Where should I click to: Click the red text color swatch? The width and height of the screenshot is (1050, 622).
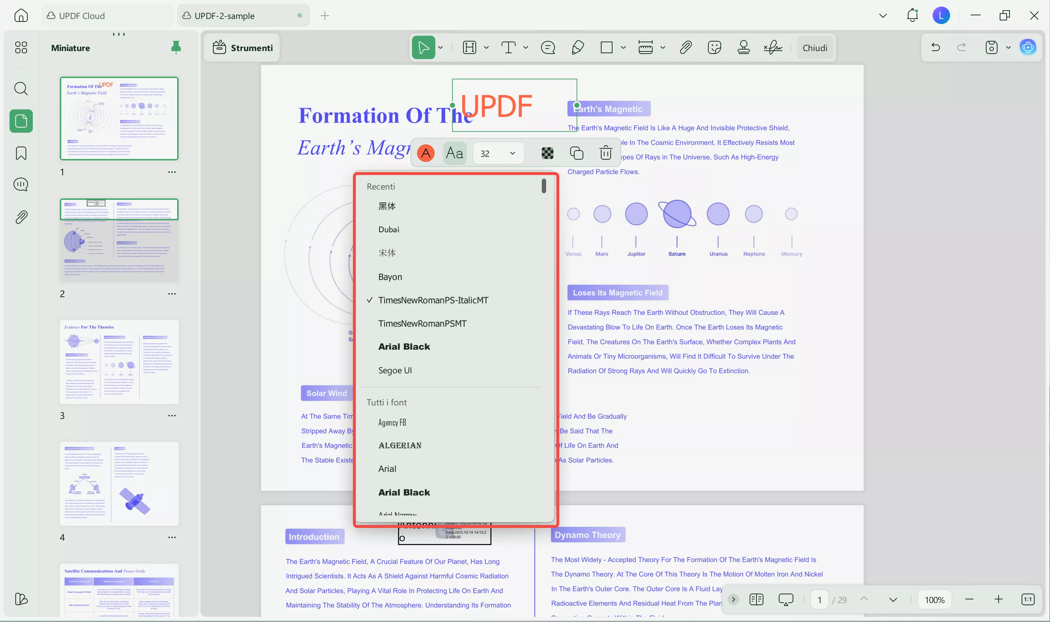click(426, 153)
